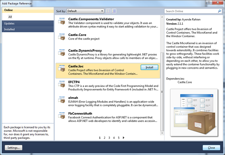This screenshot has width=225, height=155.
Task: Go to page 4
Action: pyautogui.click(x=114, y=138)
